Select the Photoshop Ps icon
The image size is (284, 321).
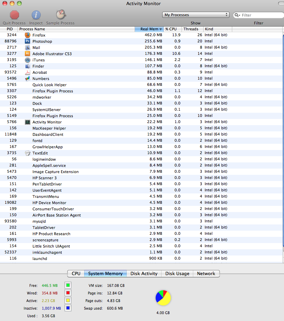pos(28,41)
